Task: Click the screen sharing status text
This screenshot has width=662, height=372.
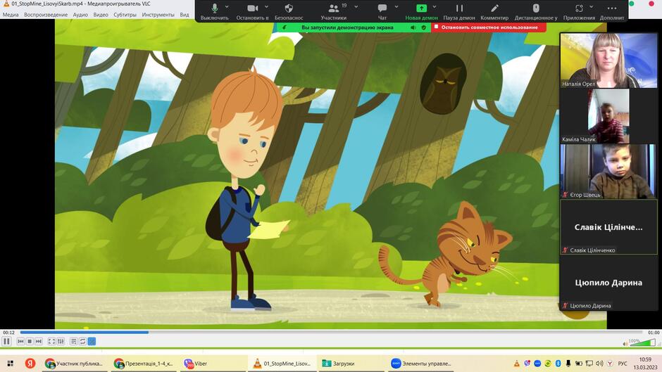Action: 347,27
